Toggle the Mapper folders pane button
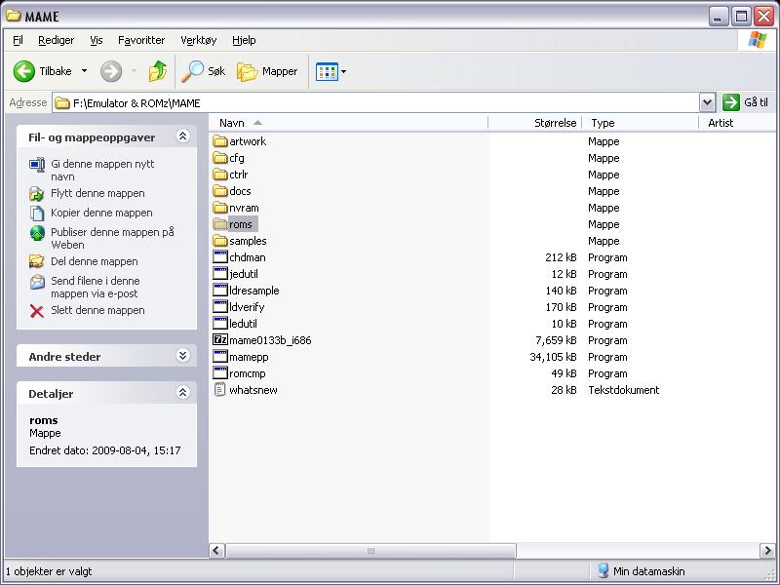This screenshot has width=780, height=585. (267, 71)
